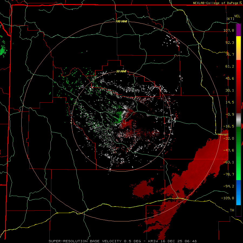Click the -63.1 value on velocity scale
The image size is (243, 243).
[229, 162]
